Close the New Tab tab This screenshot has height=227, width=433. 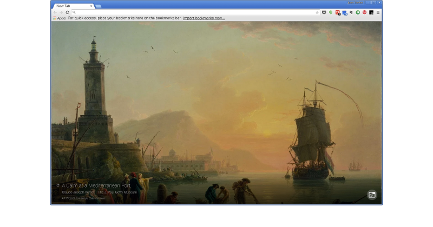click(x=91, y=5)
